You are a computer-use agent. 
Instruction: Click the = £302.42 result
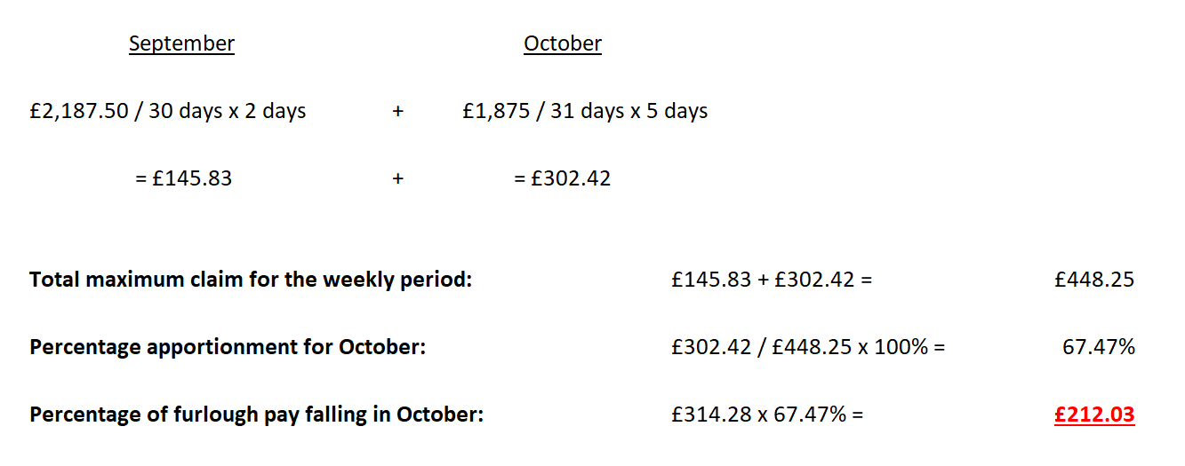point(562,178)
